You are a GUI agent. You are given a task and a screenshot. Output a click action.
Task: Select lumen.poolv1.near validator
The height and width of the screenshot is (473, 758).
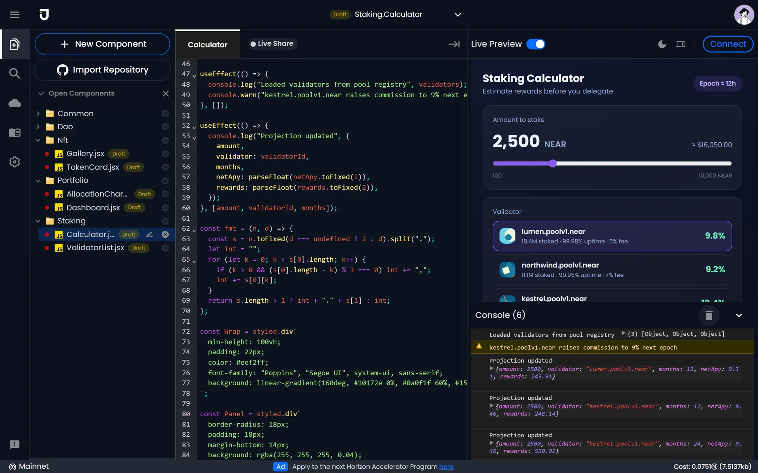coord(612,236)
